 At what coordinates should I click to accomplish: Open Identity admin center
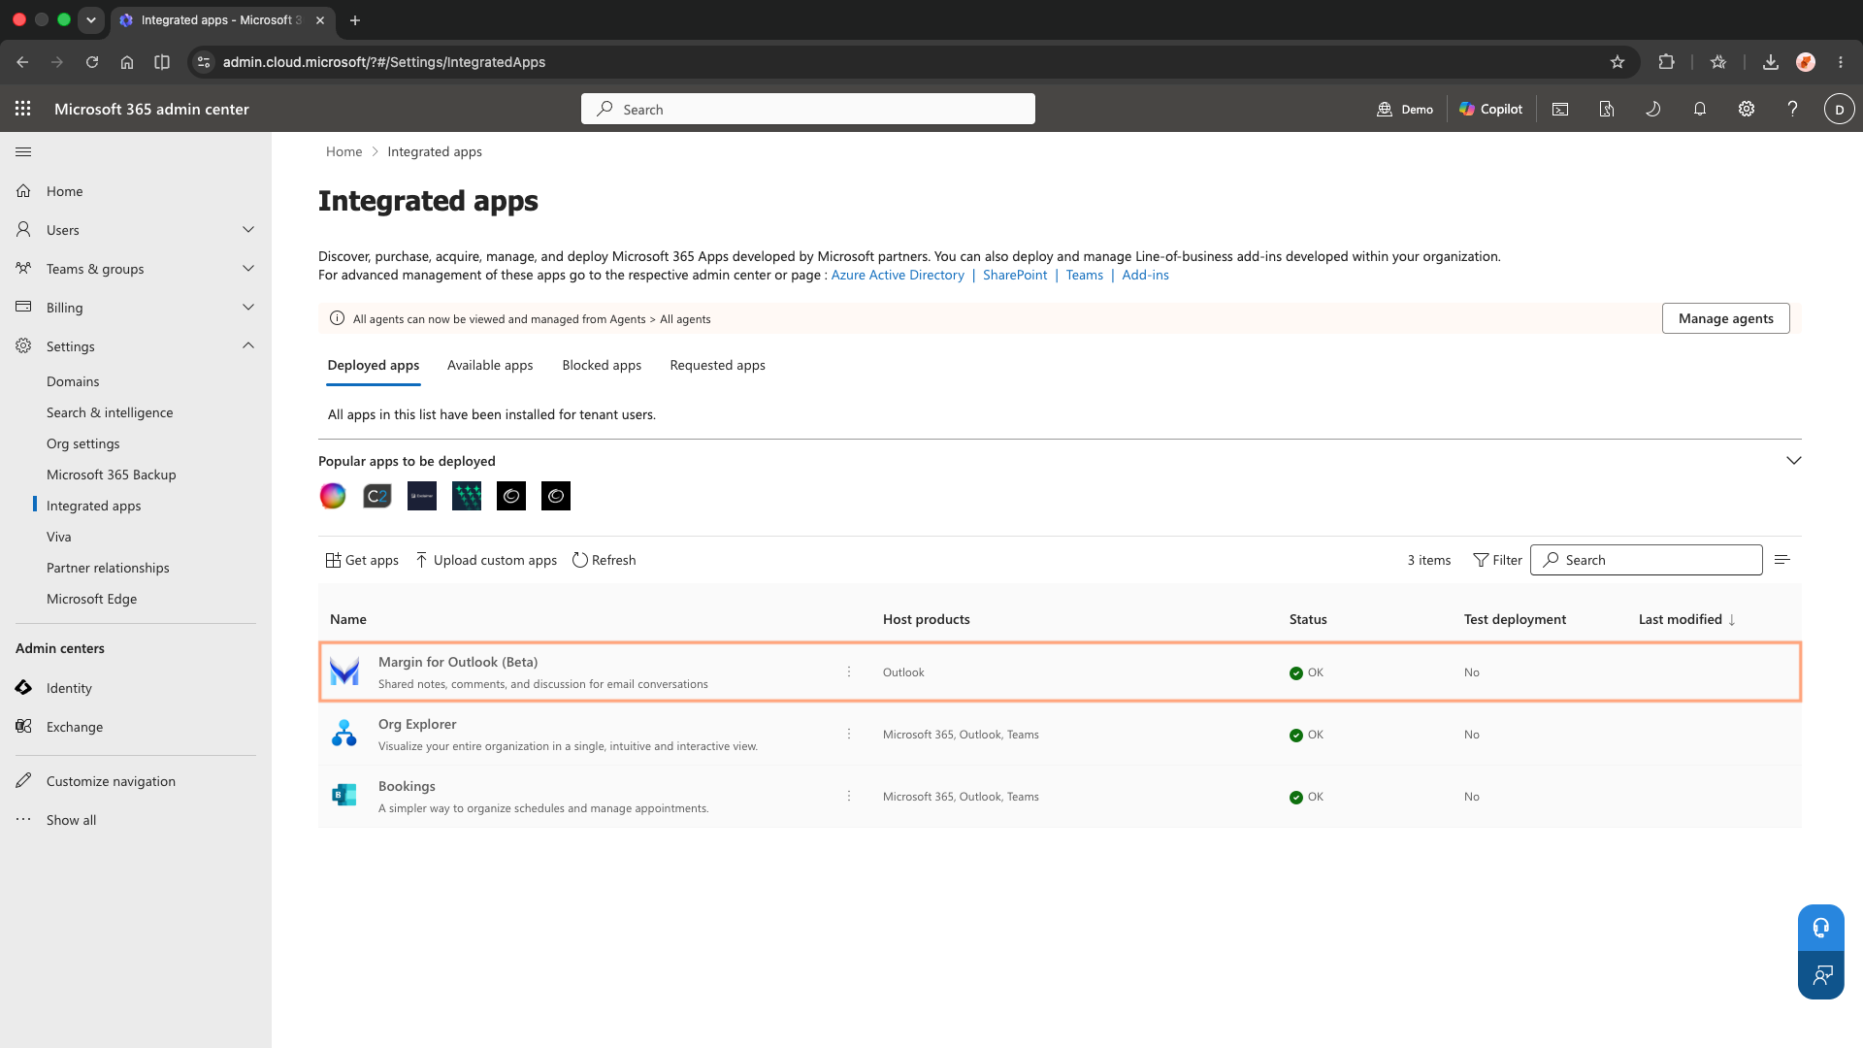[x=69, y=688]
